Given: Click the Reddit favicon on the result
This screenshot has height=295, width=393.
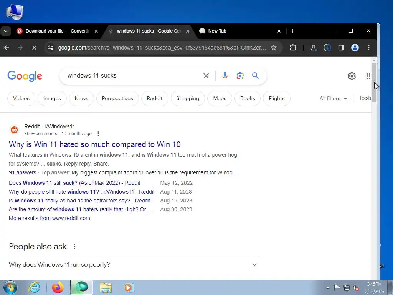Looking at the screenshot, I should click(14, 130).
